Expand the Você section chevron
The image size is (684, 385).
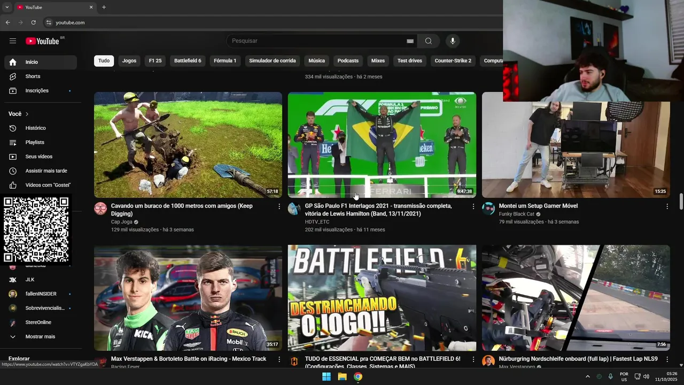pos(27,114)
